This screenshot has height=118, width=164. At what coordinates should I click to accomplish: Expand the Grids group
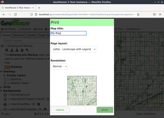point(1,87)
